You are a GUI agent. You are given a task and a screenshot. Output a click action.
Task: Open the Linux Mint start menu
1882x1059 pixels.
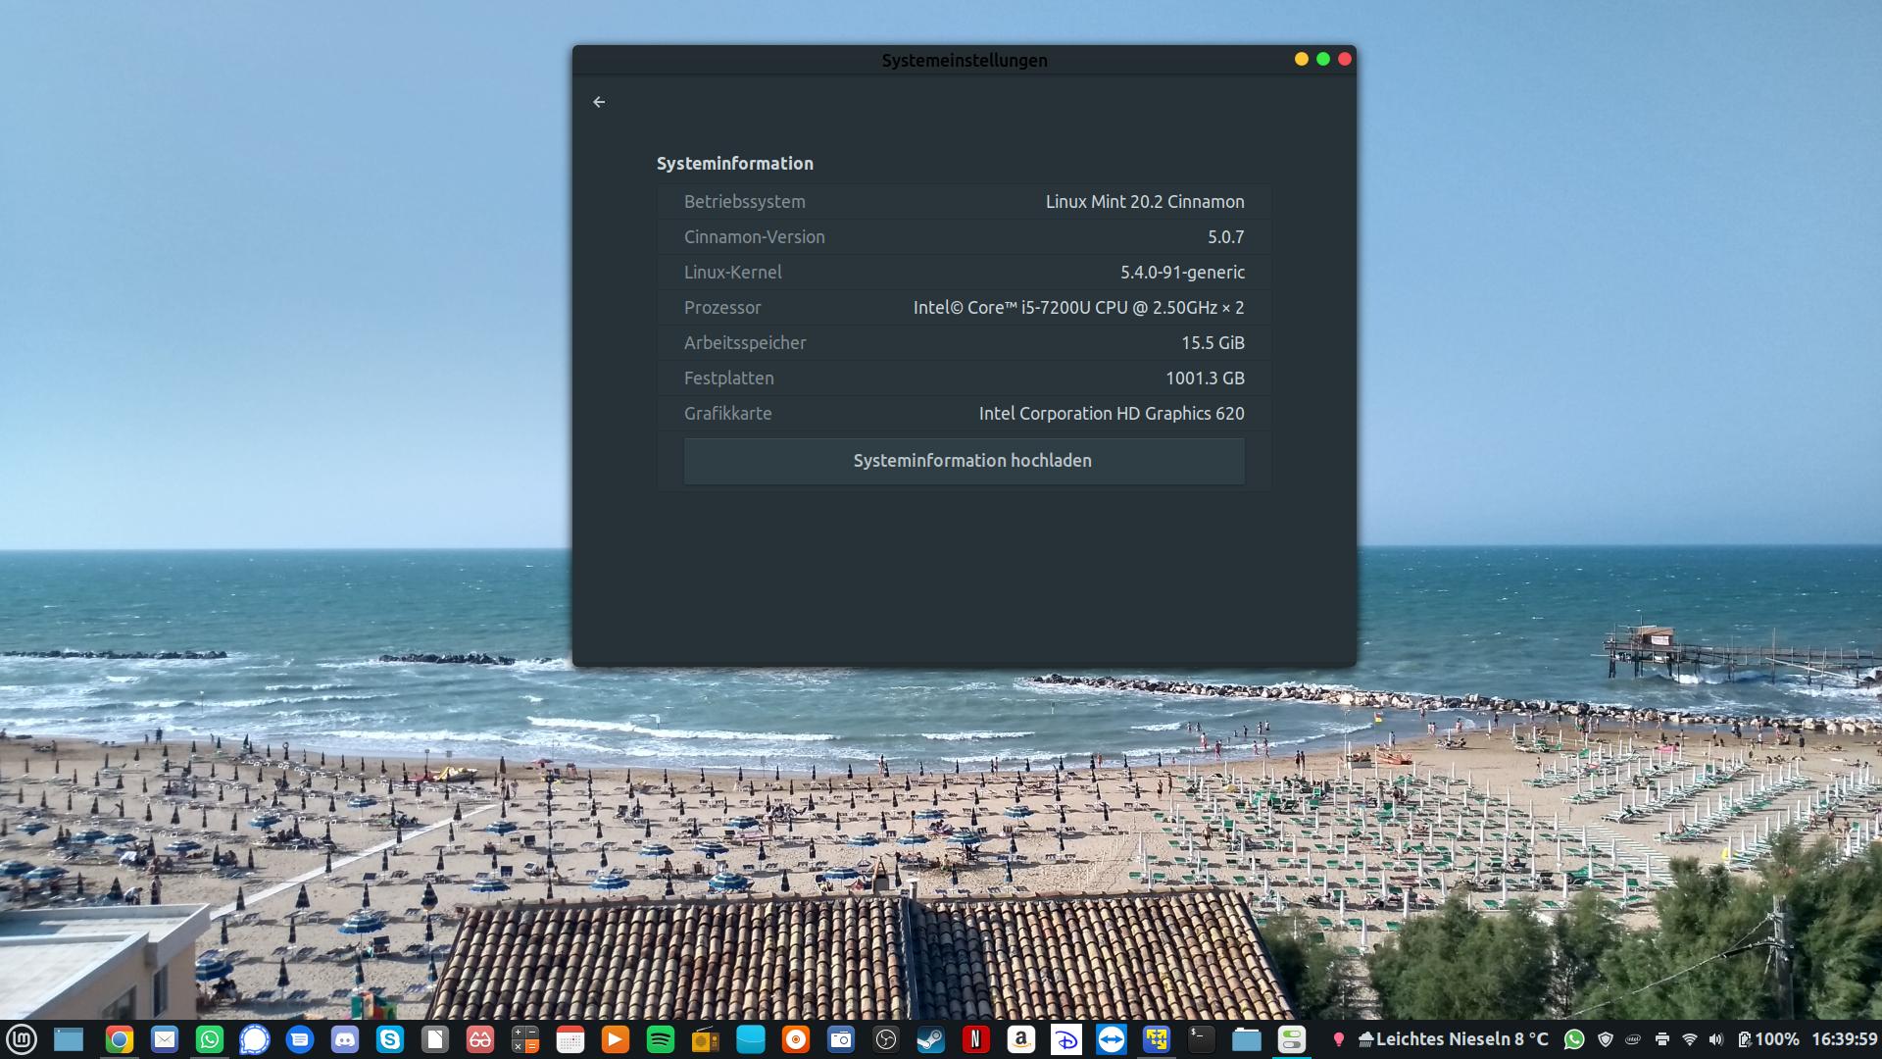coord(22,1039)
